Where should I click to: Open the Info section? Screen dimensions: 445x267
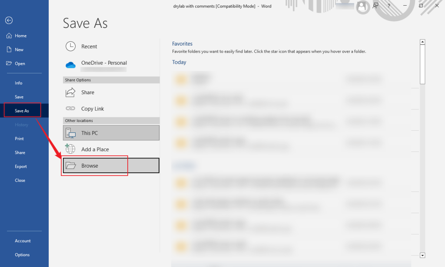[18, 82]
